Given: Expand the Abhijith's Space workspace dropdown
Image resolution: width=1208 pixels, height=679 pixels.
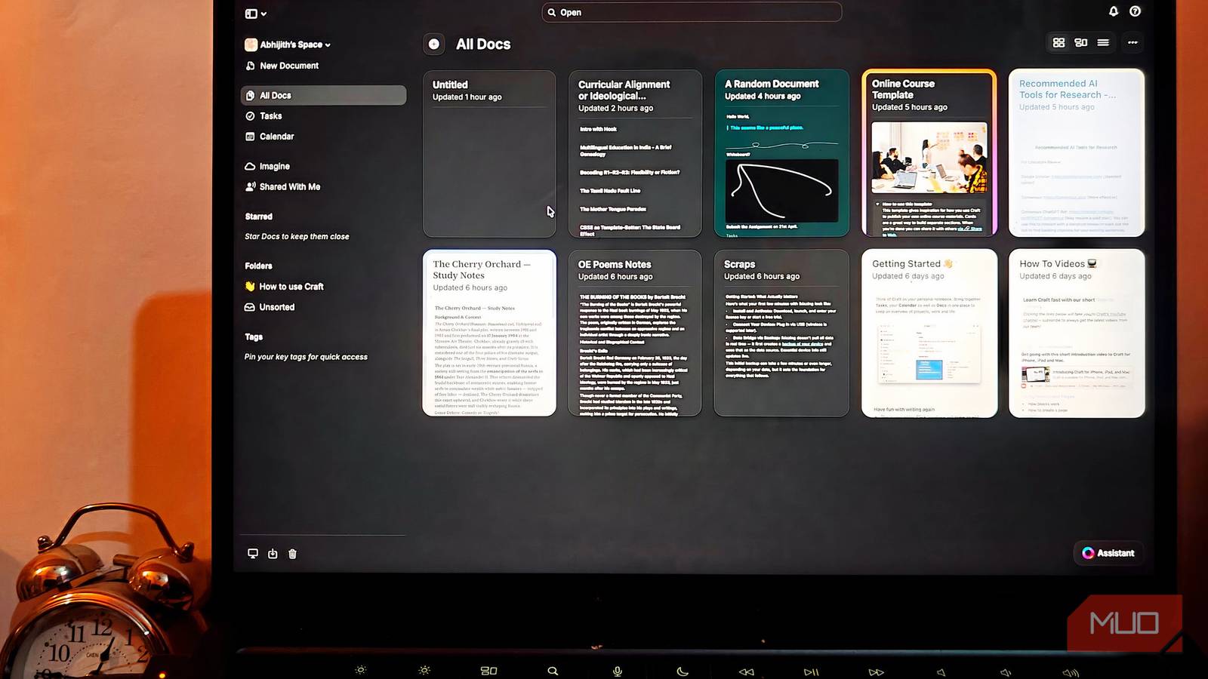Looking at the screenshot, I should pyautogui.click(x=325, y=45).
